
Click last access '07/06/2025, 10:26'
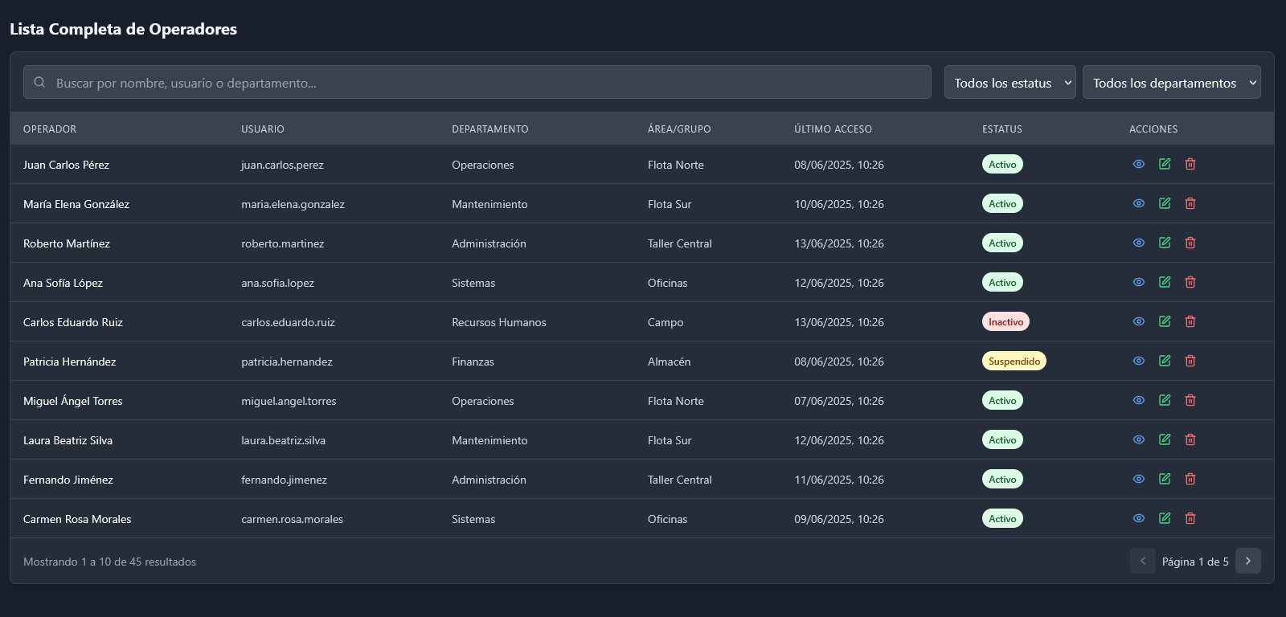[839, 401]
